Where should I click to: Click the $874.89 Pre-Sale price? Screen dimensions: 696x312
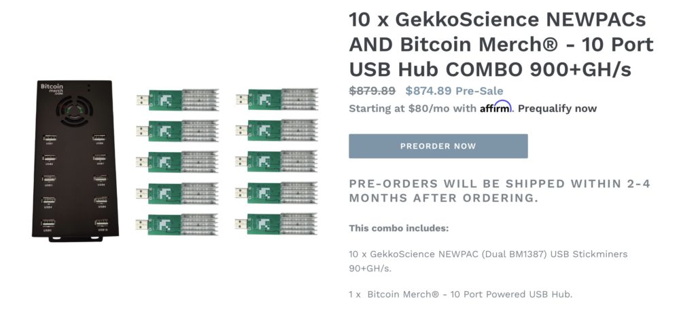[454, 91]
